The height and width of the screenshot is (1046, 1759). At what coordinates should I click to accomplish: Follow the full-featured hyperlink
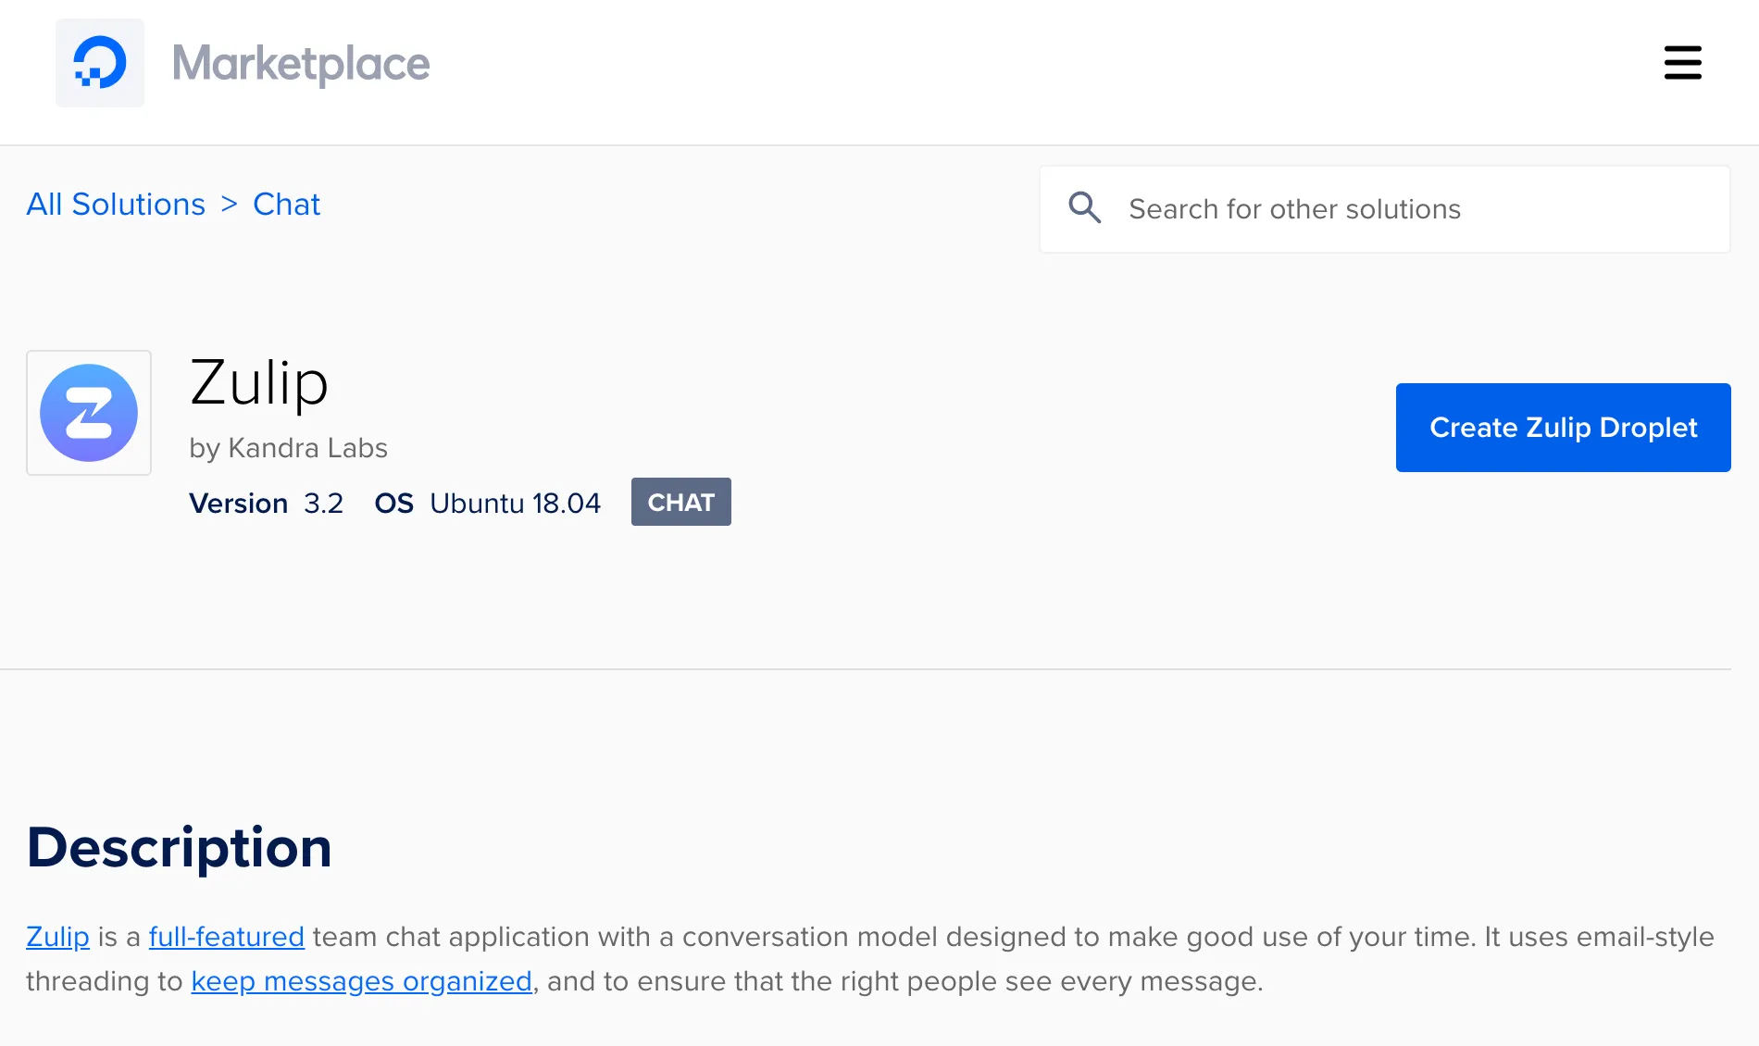[226, 937]
